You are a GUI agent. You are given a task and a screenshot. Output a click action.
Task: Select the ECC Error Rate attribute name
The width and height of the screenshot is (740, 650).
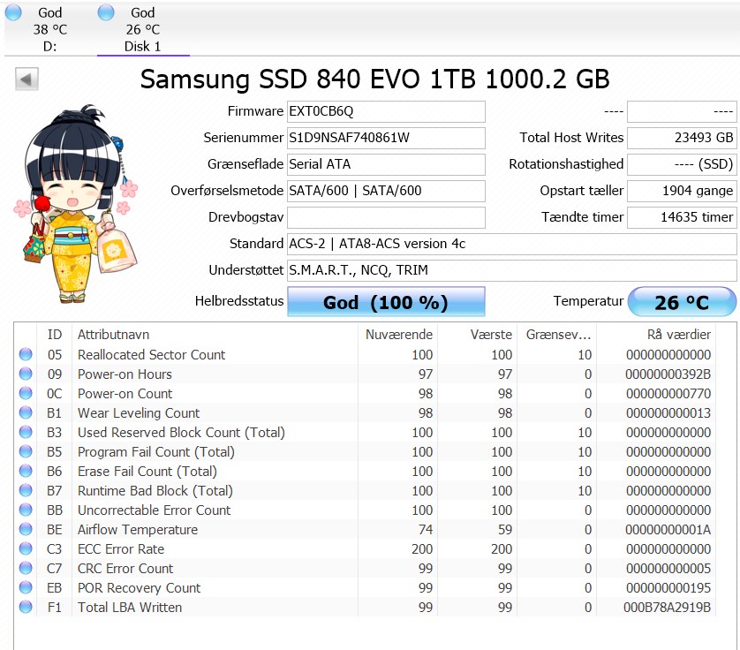[121, 549]
